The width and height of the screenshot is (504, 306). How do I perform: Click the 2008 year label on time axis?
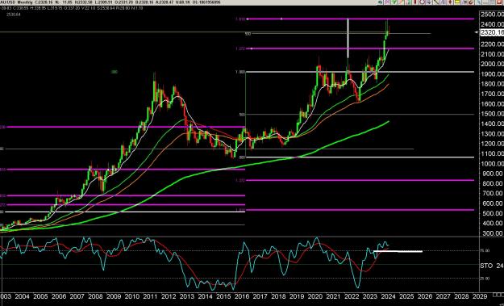[94, 296]
